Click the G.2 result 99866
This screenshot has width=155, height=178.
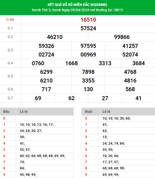tap(122, 37)
